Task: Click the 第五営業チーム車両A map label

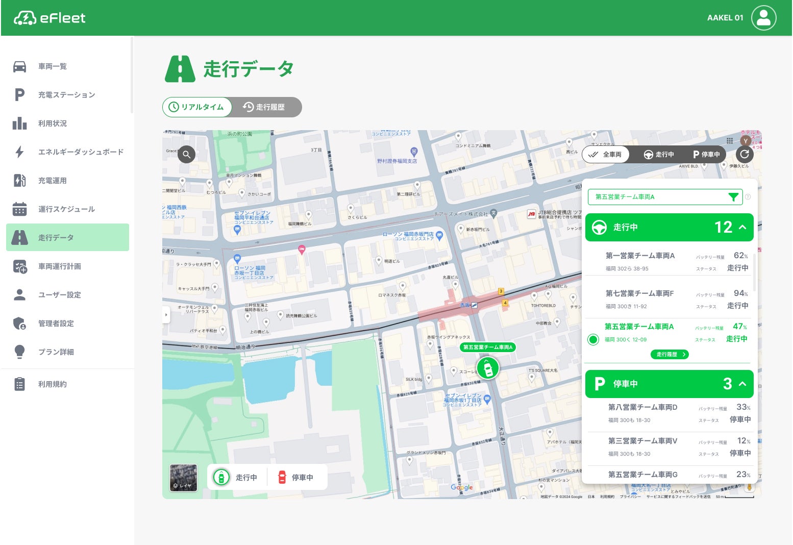Action: pos(488,347)
